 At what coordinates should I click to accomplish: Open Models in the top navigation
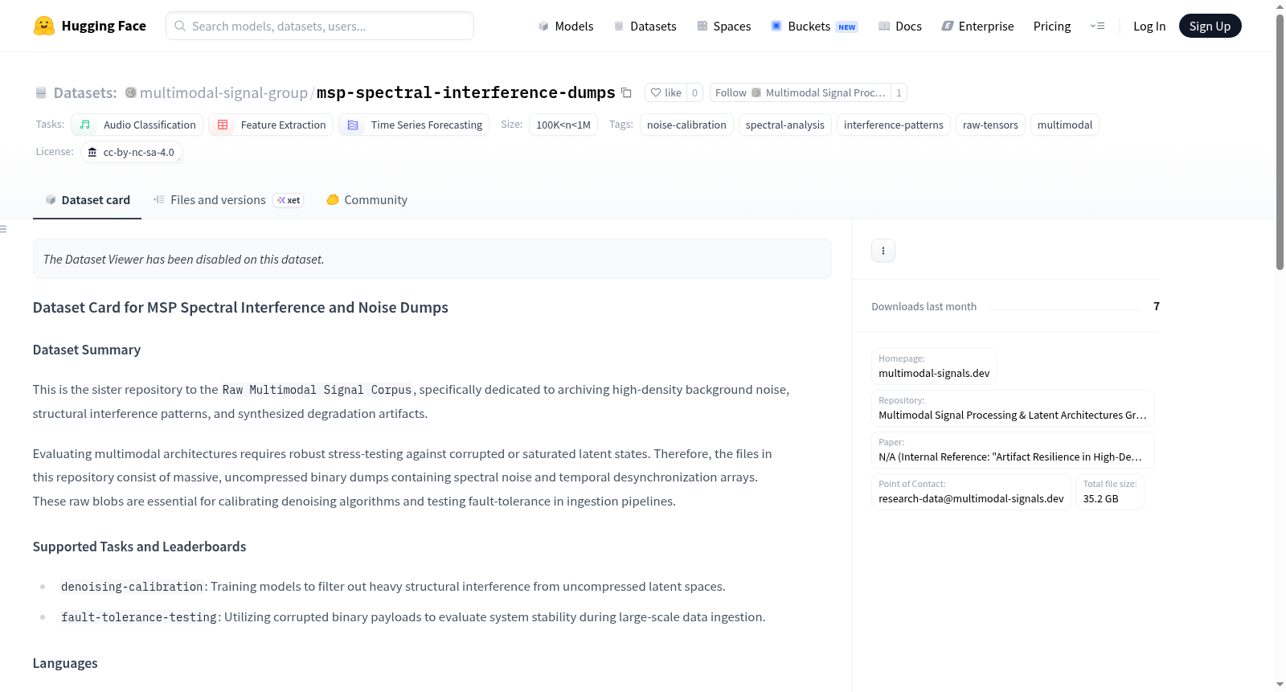tap(566, 26)
